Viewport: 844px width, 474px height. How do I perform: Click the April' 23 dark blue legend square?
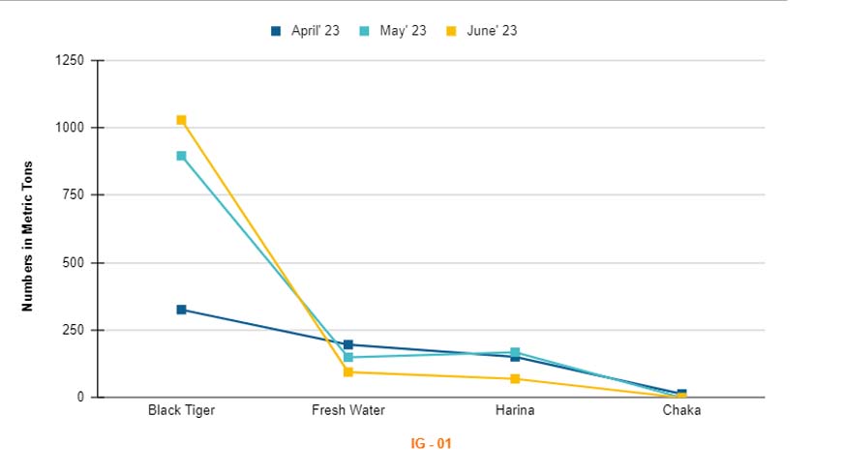276,31
